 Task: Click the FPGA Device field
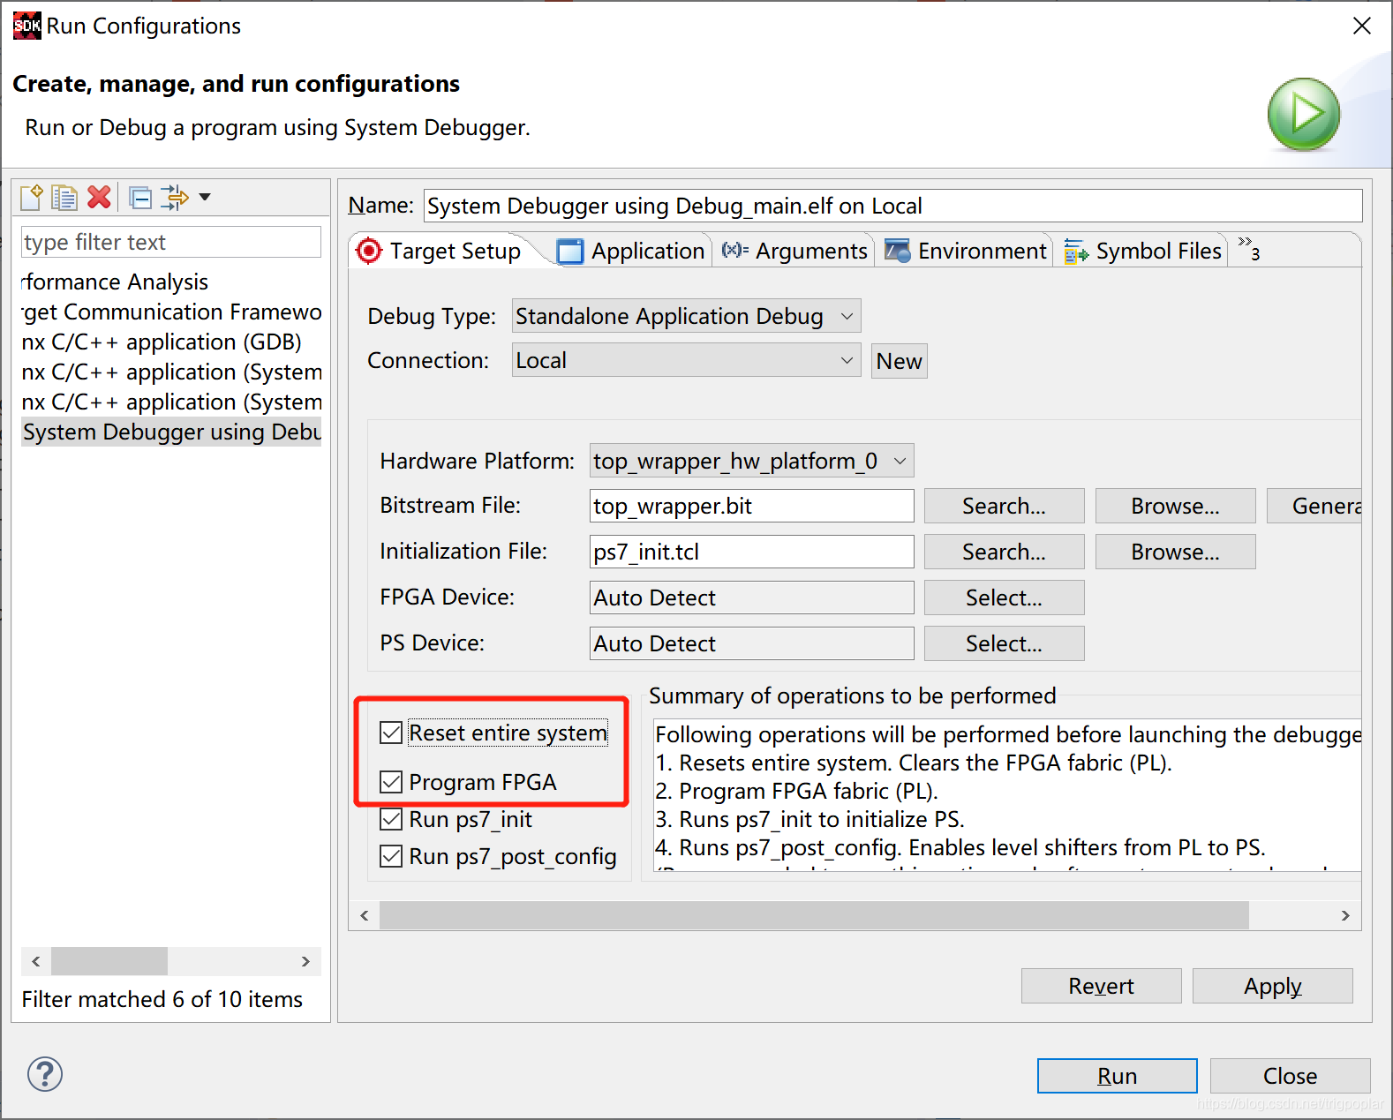pos(751,598)
